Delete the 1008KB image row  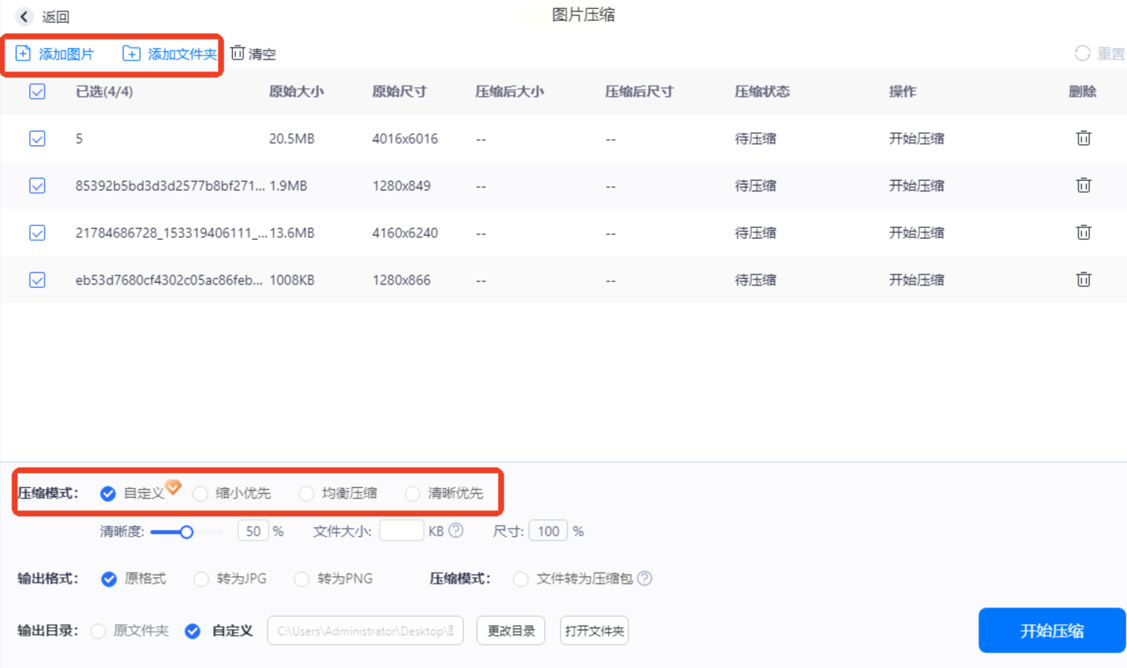point(1083,279)
